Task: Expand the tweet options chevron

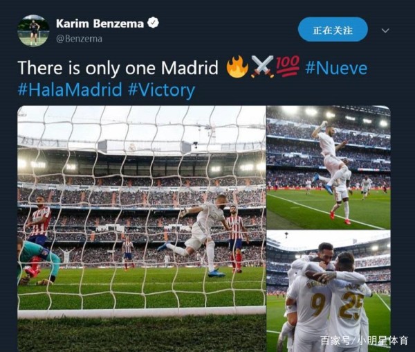Action: (385, 30)
